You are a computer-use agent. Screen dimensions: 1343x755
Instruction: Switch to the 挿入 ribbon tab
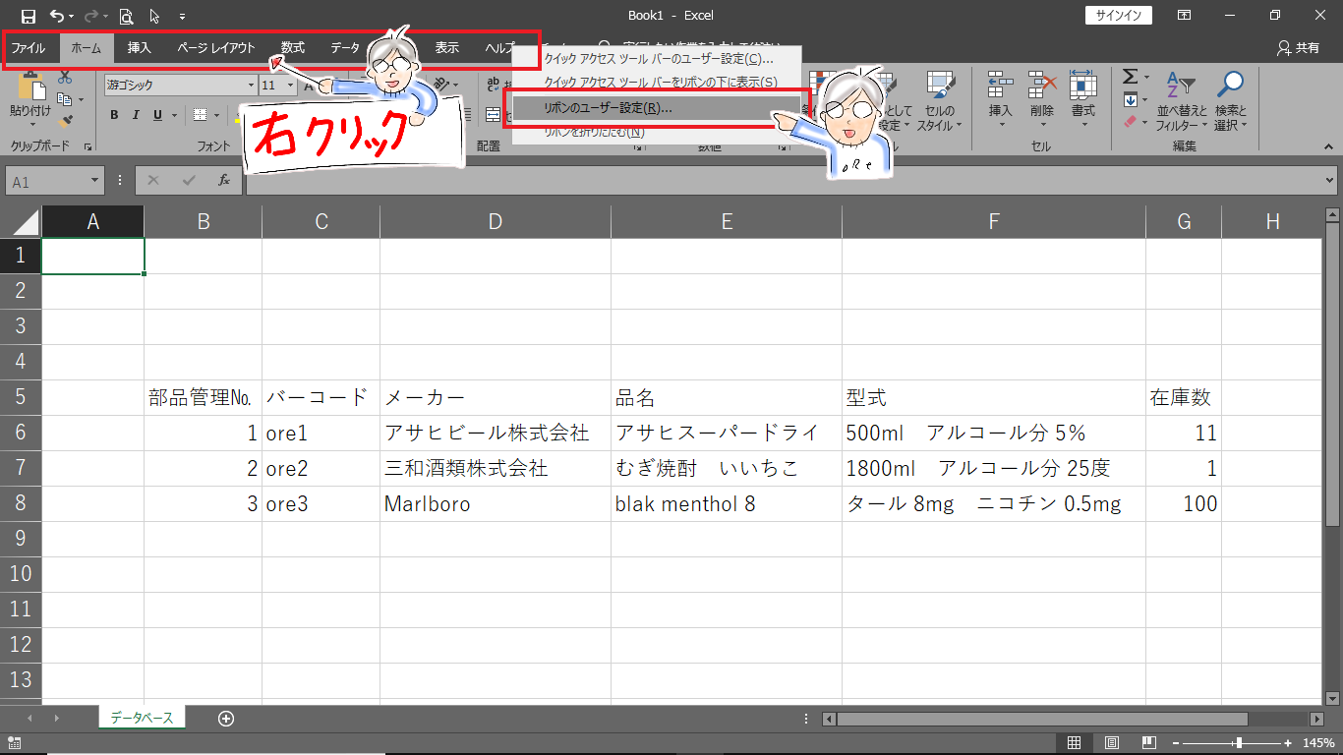(140, 47)
